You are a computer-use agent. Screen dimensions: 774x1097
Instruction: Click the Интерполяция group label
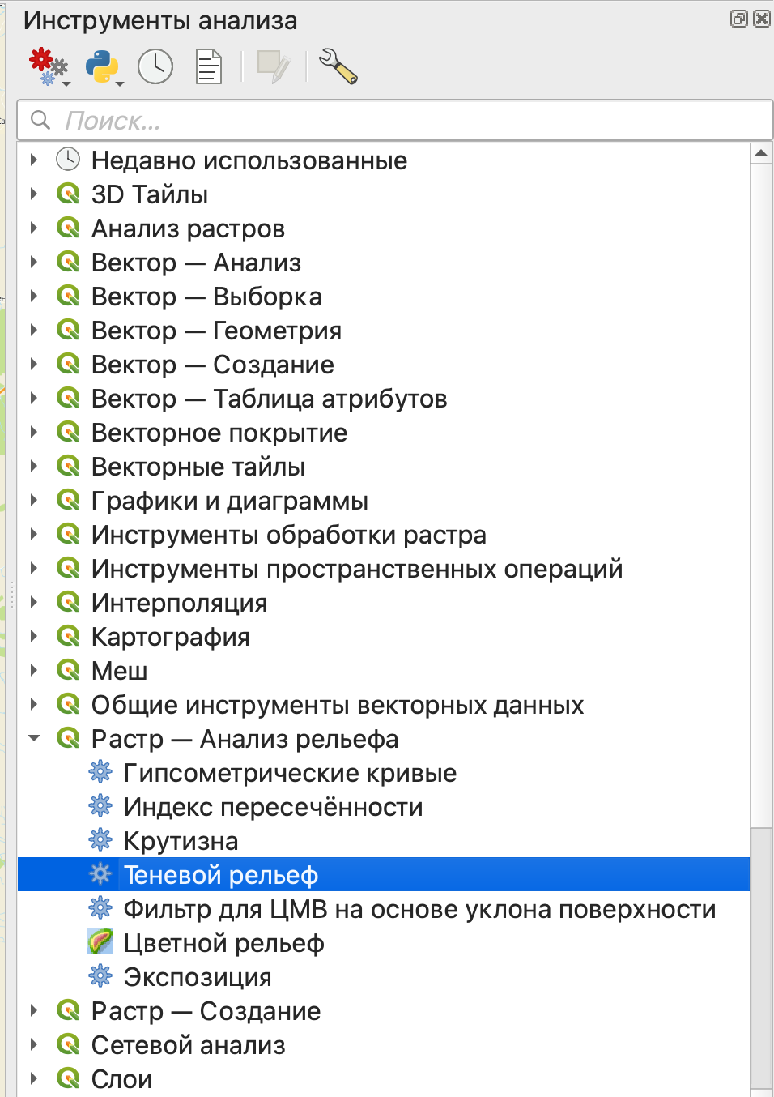(x=179, y=603)
